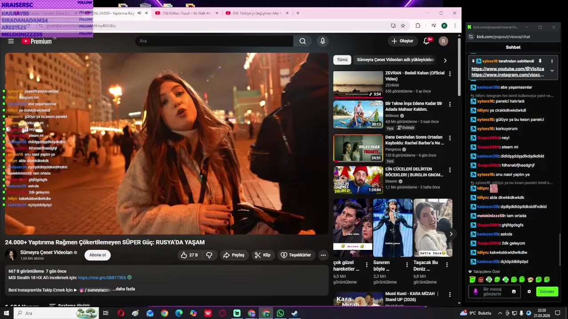Open Sümeyra Çenet Videoları channel avatar
Image resolution: width=568 pixels, height=319 pixels.
pyautogui.click(x=11, y=255)
